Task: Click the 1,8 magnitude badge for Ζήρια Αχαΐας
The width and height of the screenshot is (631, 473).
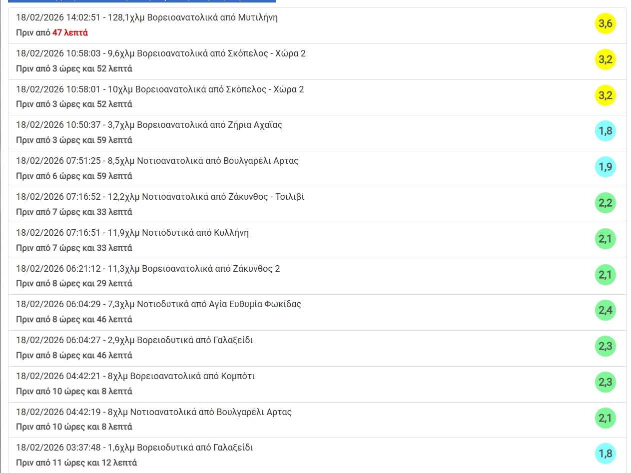Action: pos(605,131)
